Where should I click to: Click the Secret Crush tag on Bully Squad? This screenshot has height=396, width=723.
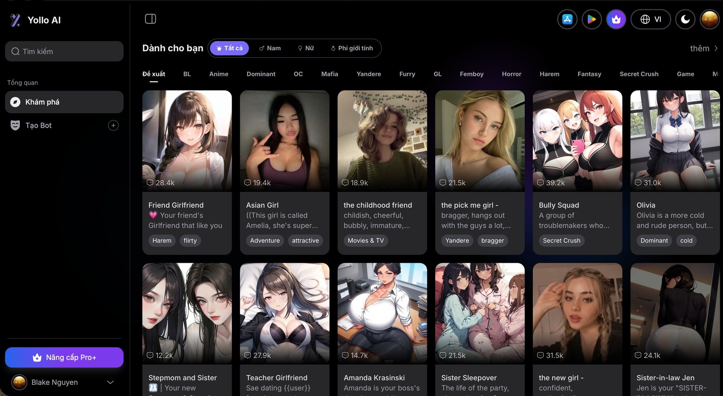pos(561,240)
